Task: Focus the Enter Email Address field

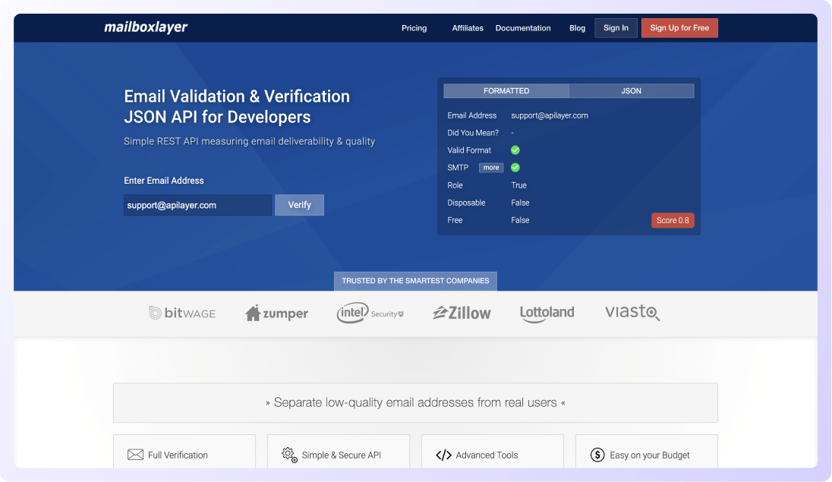Action: coord(197,205)
